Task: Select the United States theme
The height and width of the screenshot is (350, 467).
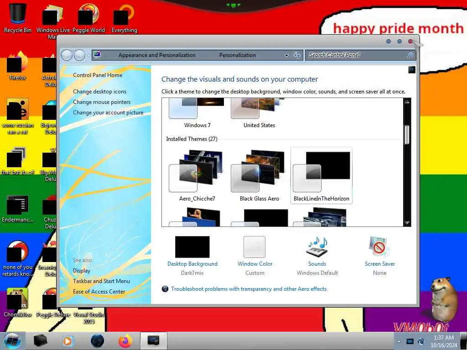Action: pyautogui.click(x=259, y=113)
